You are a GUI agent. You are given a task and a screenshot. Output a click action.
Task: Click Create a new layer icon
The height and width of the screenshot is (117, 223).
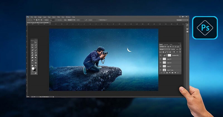point(175,73)
